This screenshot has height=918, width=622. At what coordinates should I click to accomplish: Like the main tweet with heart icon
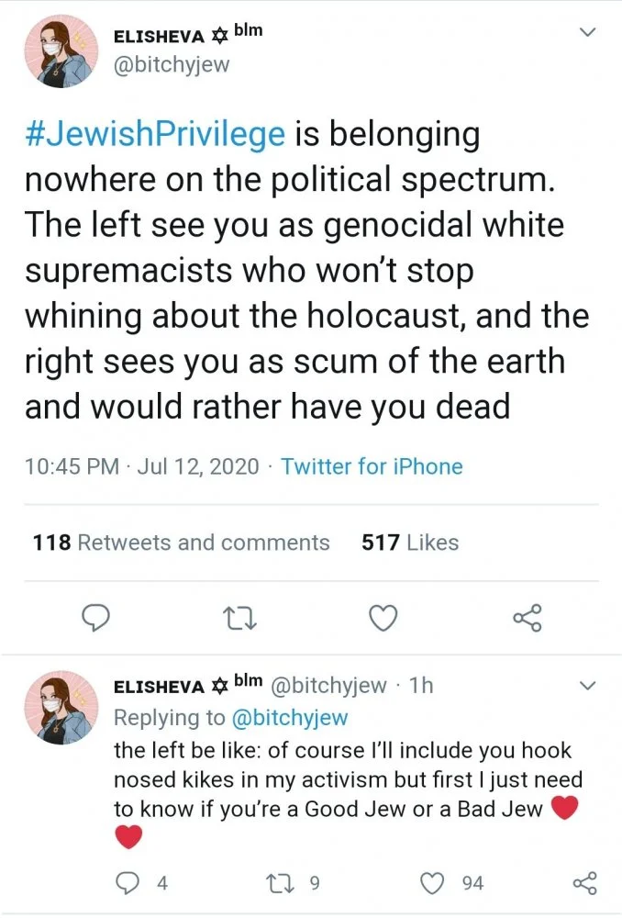[x=382, y=619]
